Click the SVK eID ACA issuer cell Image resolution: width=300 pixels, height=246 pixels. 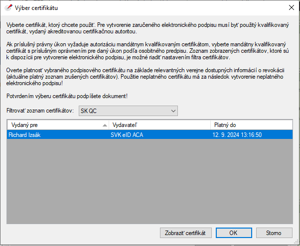pyautogui.click(x=127, y=135)
